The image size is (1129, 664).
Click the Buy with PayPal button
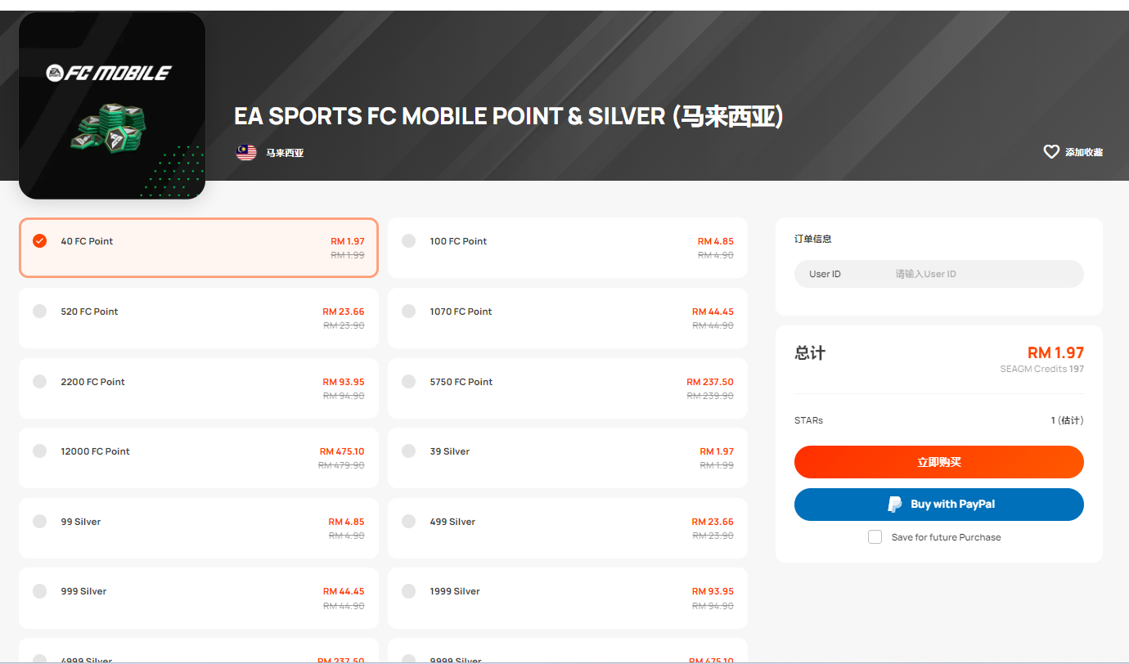coord(939,505)
